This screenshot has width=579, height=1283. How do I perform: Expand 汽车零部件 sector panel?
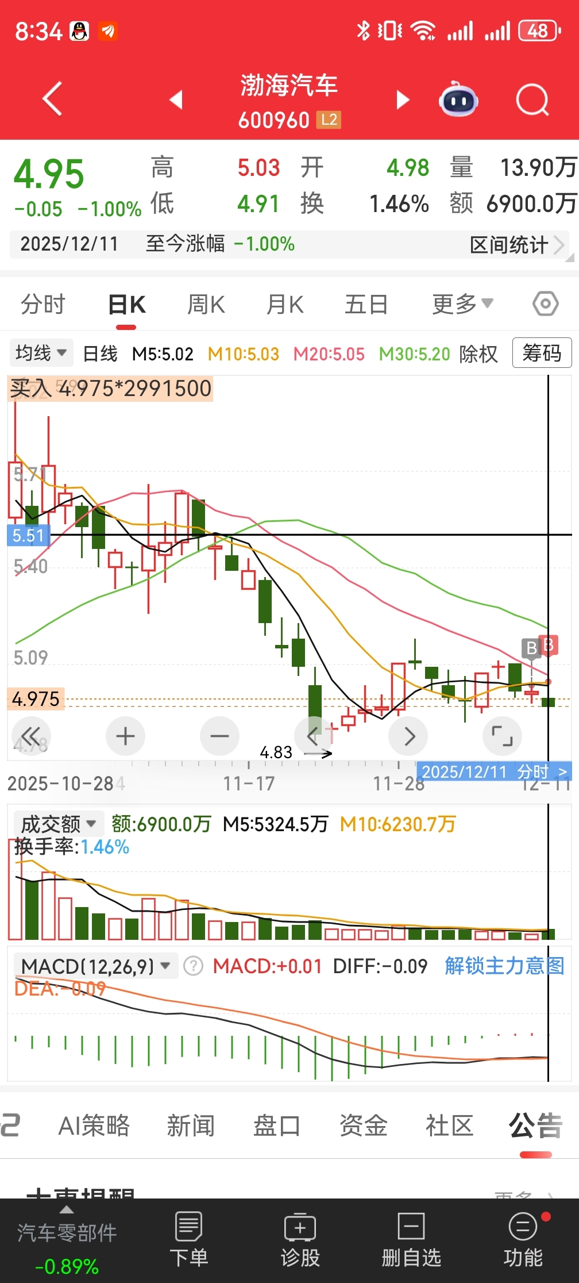click(67, 1239)
